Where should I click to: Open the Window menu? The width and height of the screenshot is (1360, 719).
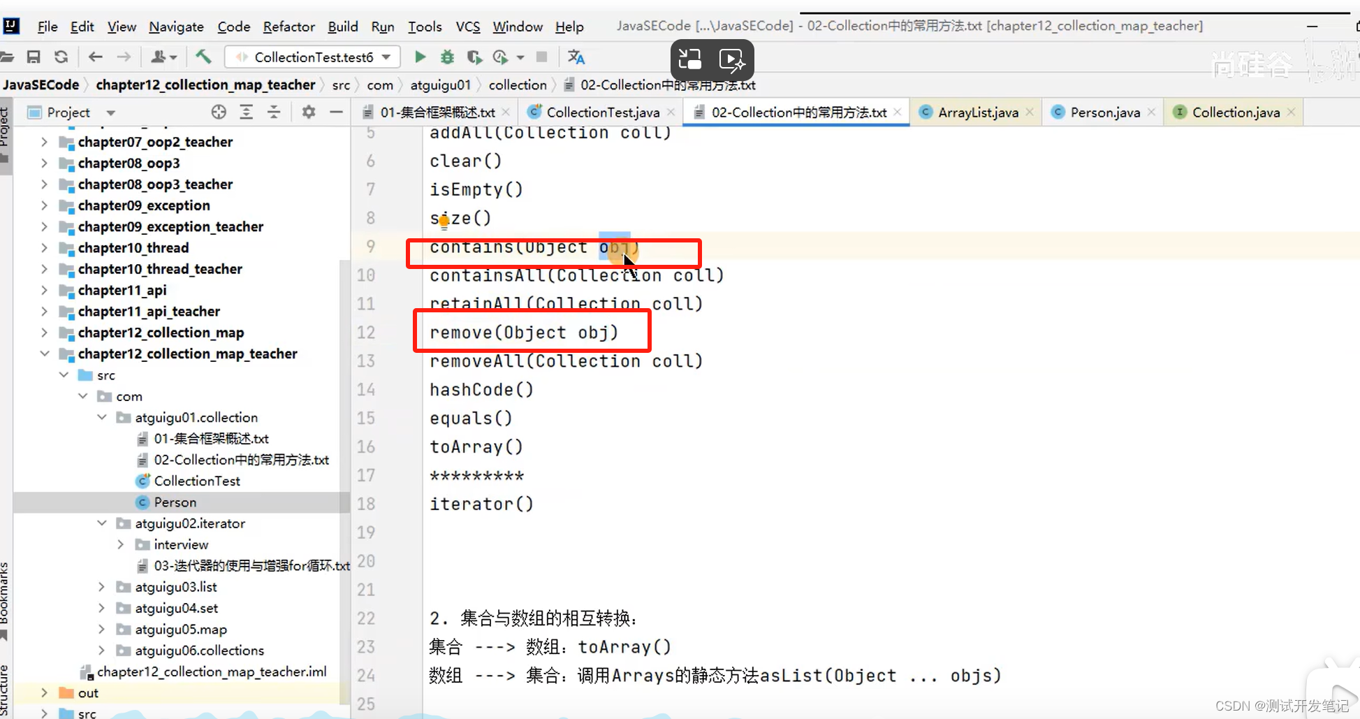tap(517, 27)
